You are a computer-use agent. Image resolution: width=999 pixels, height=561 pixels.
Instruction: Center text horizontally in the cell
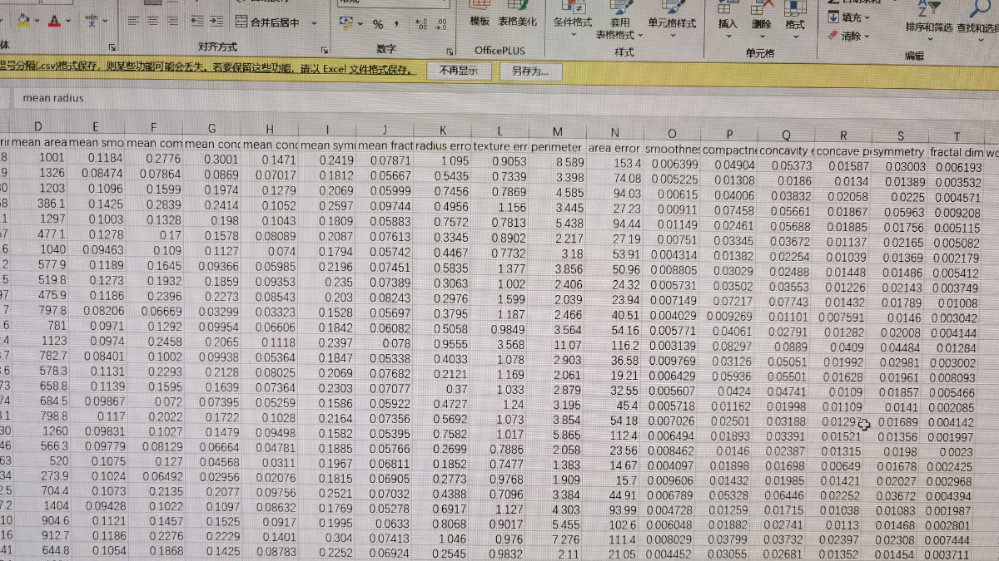click(x=155, y=21)
